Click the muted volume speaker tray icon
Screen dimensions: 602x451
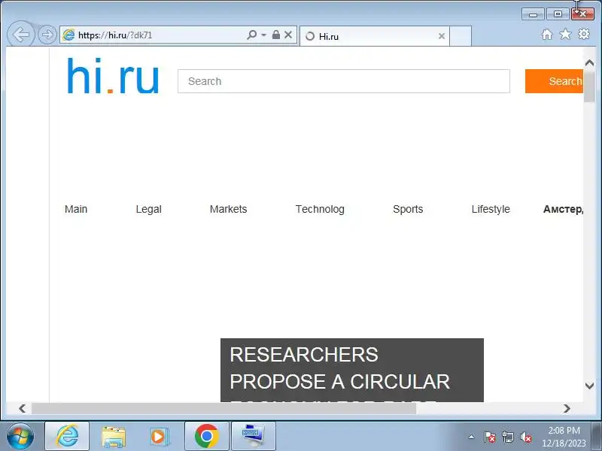pyautogui.click(x=525, y=437)
